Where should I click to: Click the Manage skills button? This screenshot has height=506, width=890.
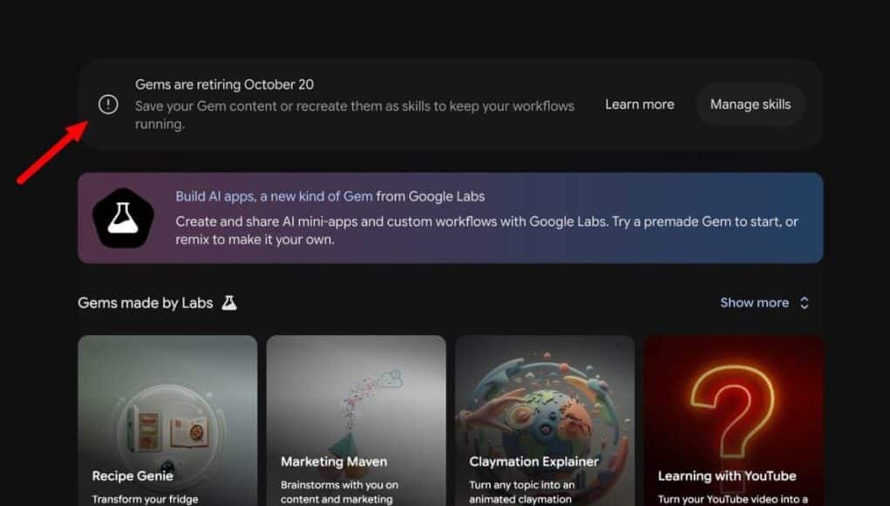click(x=751, y=105)
